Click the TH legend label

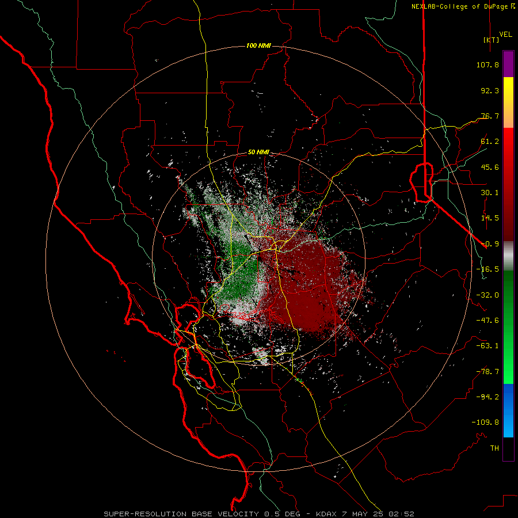[494, 448]
